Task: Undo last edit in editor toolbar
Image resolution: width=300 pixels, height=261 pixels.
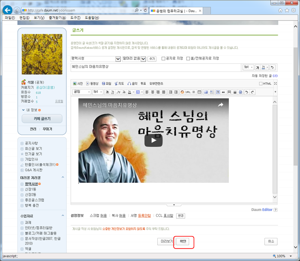Action: [246, 92]
